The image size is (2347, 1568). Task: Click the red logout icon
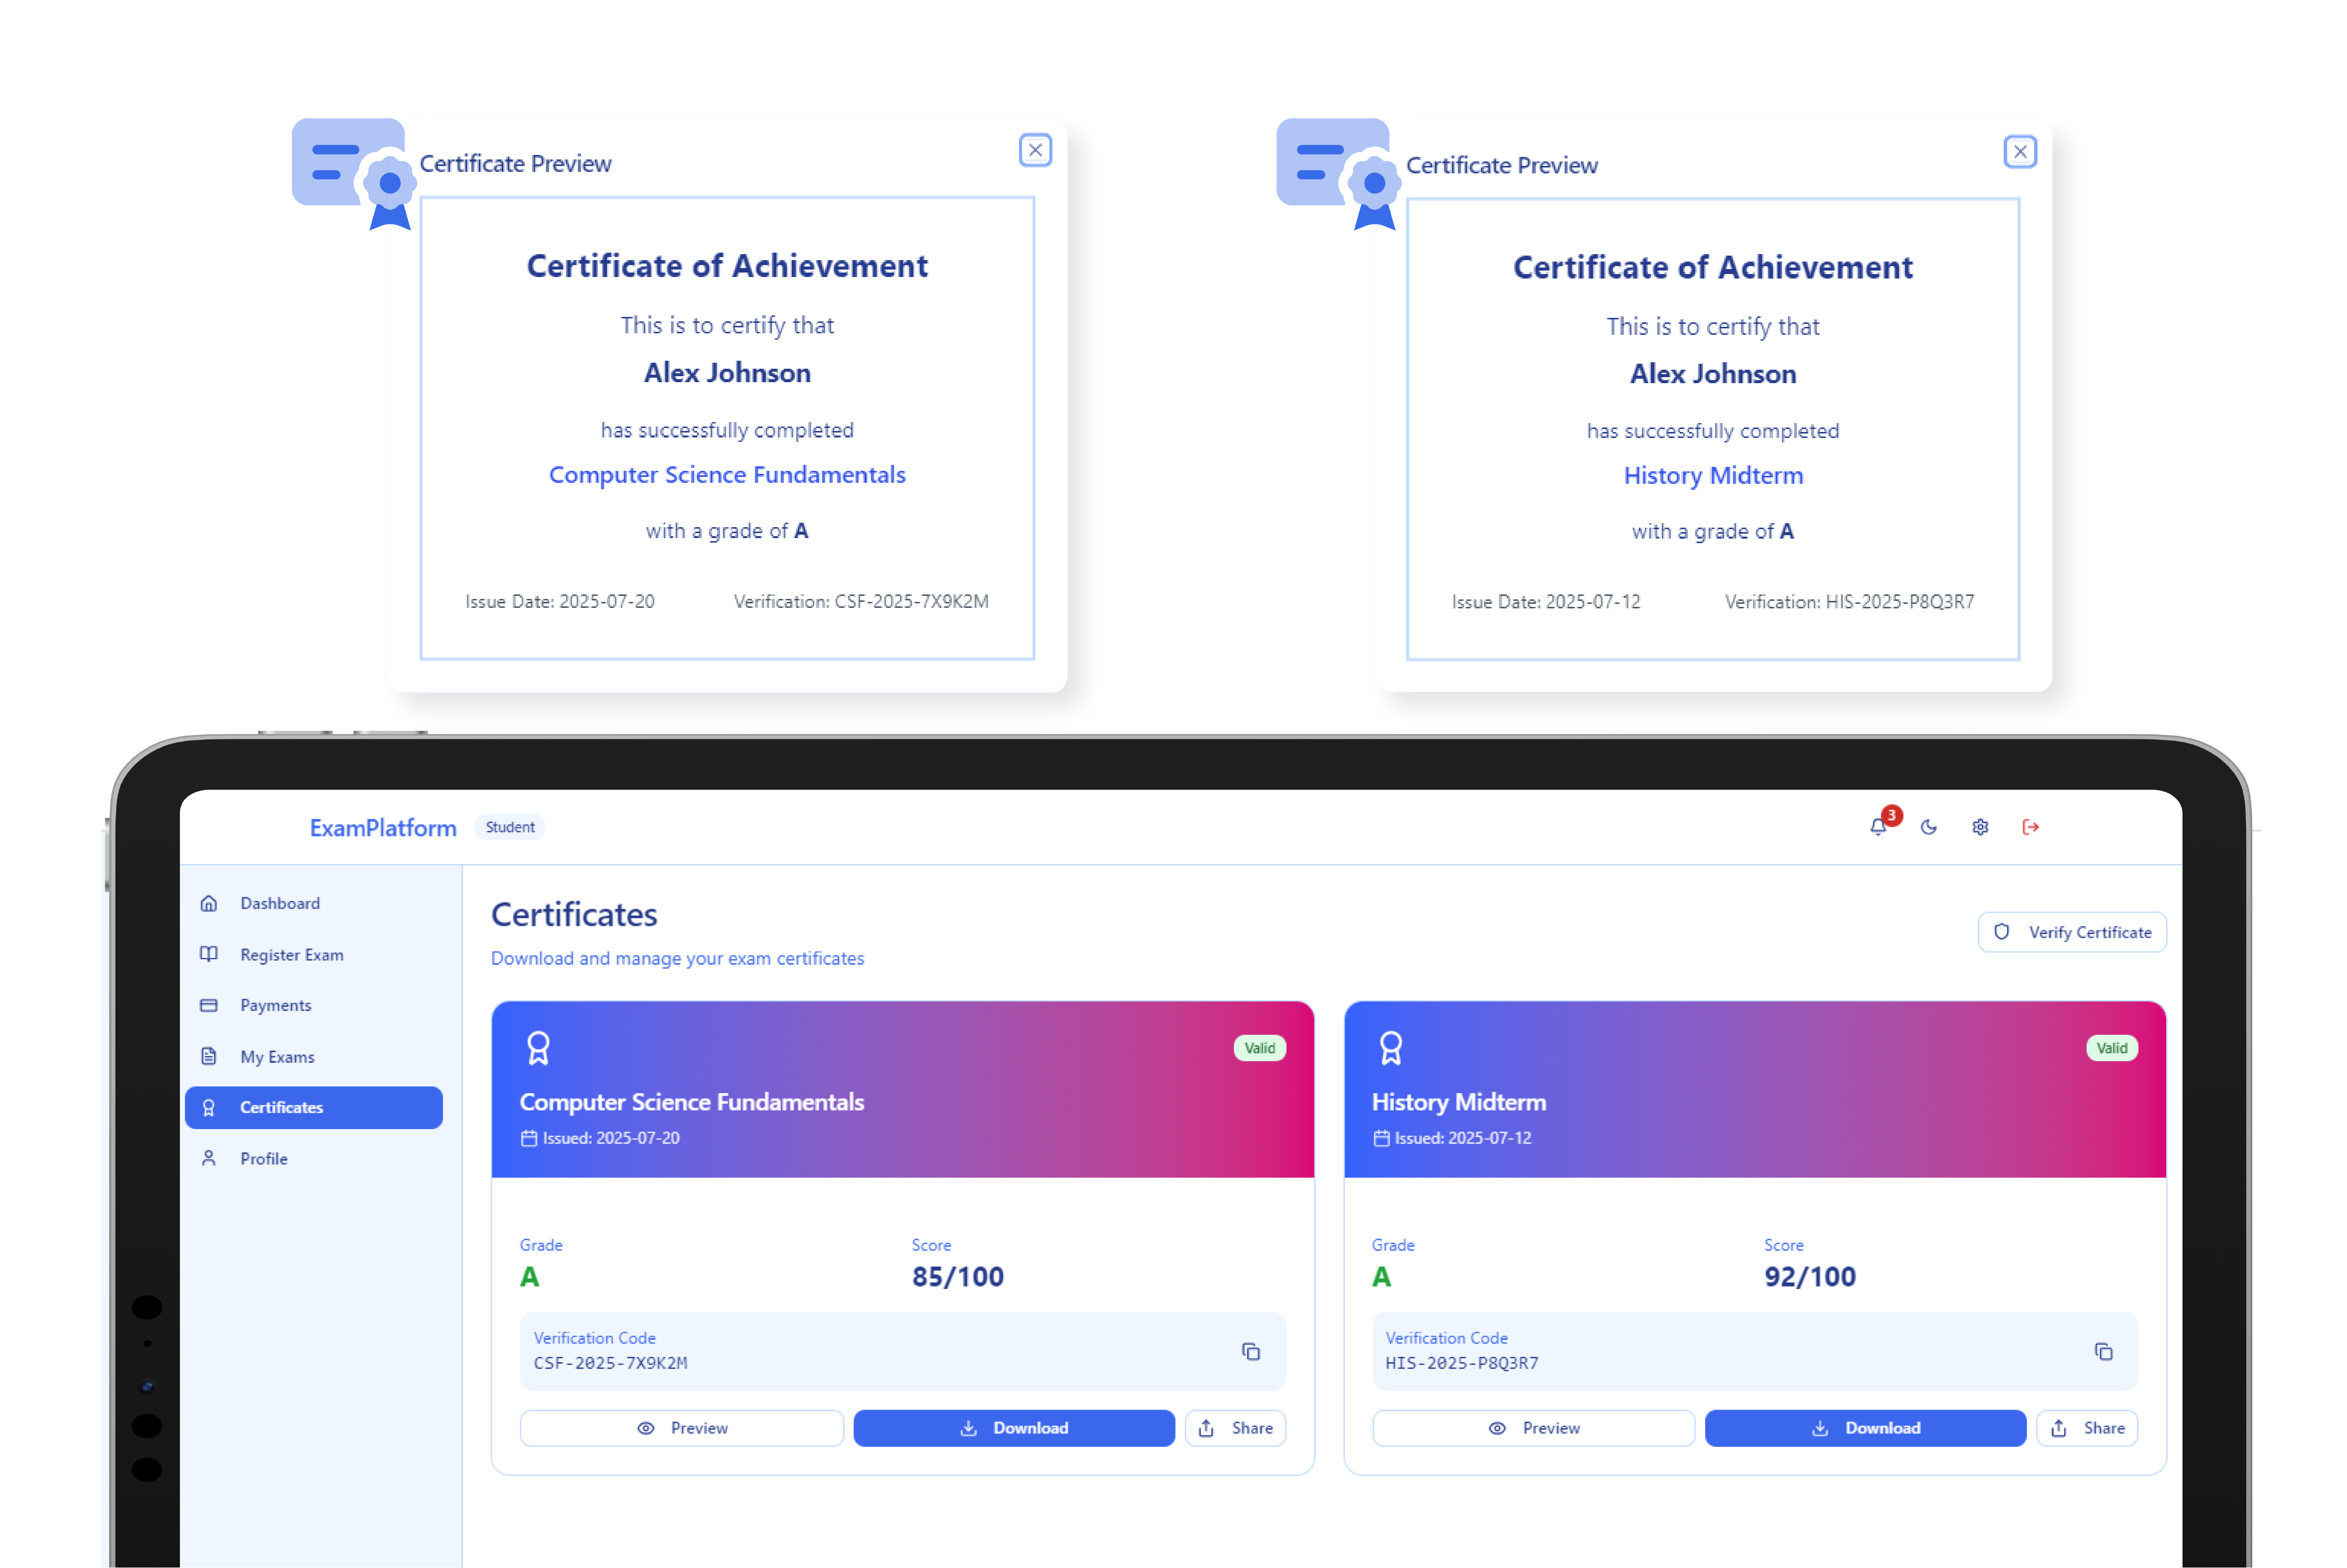[x=2031, y=827]
